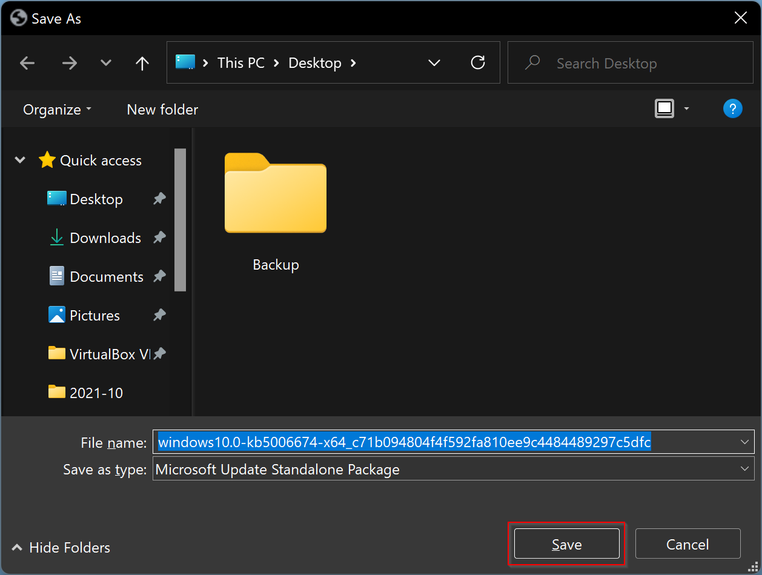
Task: Close the Save As dialog
Action: 740,18
